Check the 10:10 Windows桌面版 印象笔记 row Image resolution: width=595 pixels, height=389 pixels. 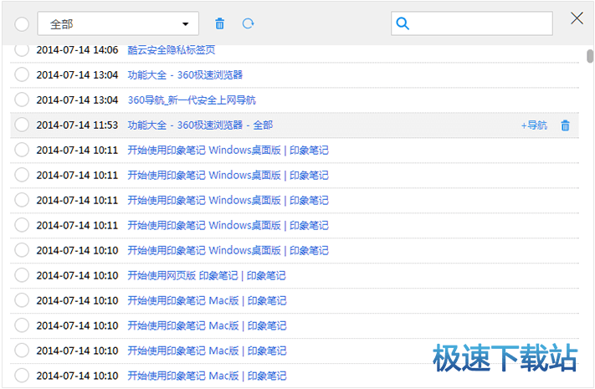(x=22, y=250)
